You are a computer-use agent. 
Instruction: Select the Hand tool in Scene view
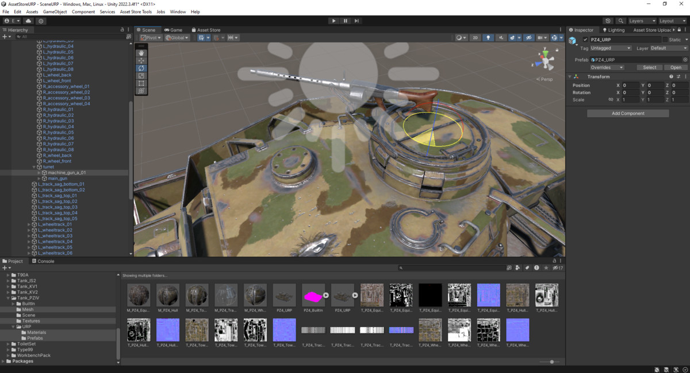pos(141,53)
